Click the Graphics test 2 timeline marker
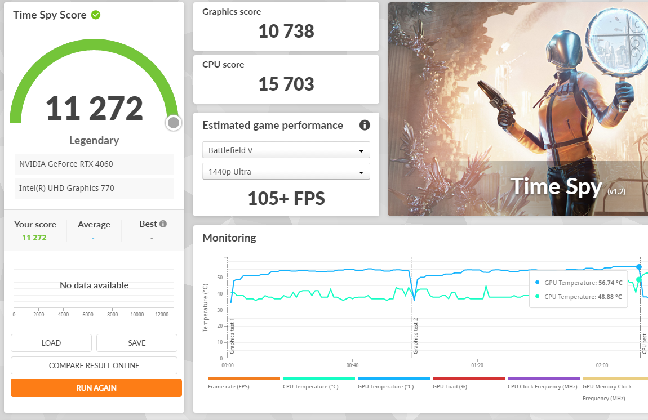 coord(415,336)
